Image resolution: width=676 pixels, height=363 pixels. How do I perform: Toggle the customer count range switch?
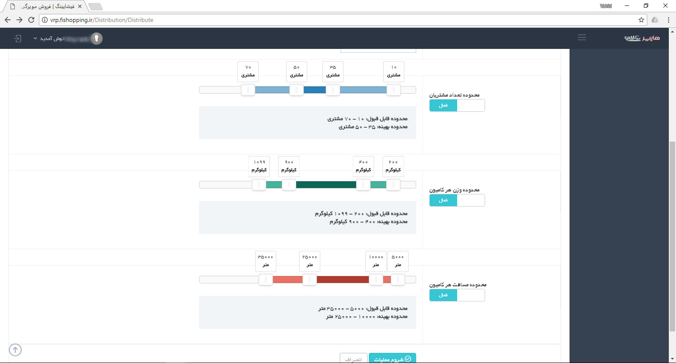[x=457, y=105]
